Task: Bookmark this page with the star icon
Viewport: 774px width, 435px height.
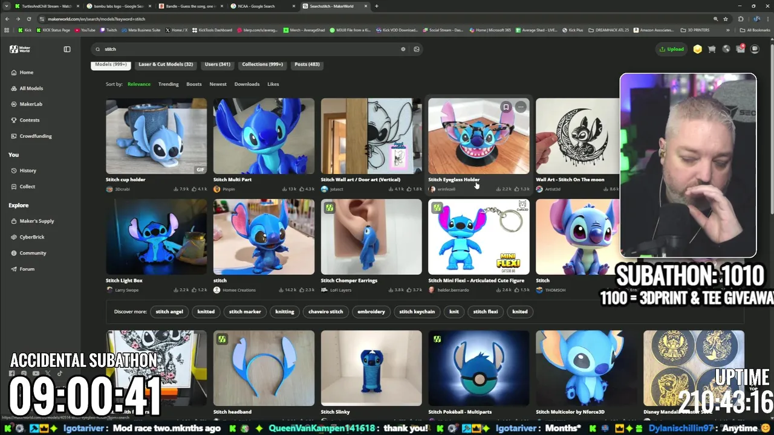Action: point(726,19)
